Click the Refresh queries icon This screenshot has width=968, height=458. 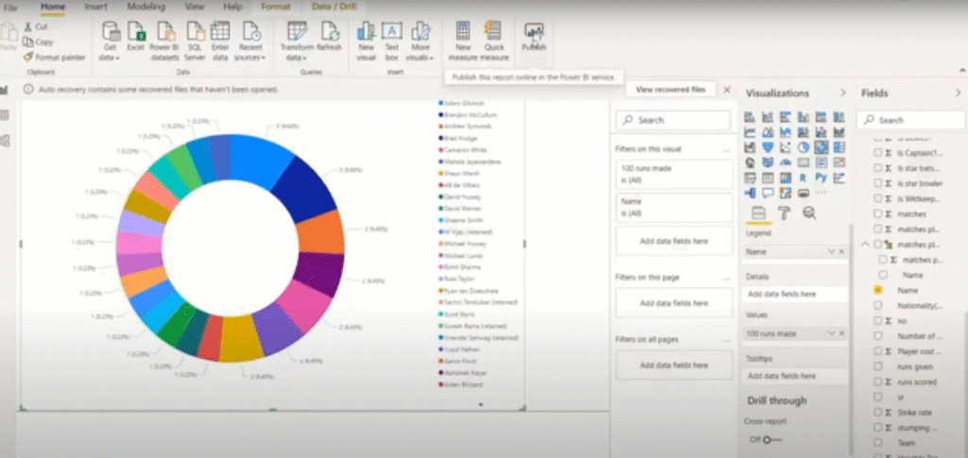click(x=329, y=36)
